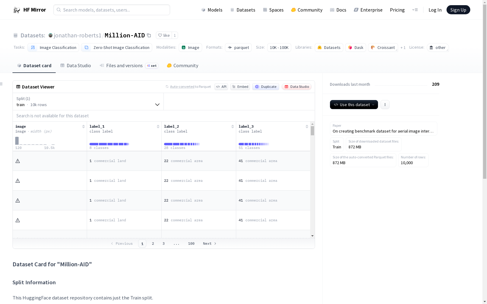Open the API button

point(221,87)
